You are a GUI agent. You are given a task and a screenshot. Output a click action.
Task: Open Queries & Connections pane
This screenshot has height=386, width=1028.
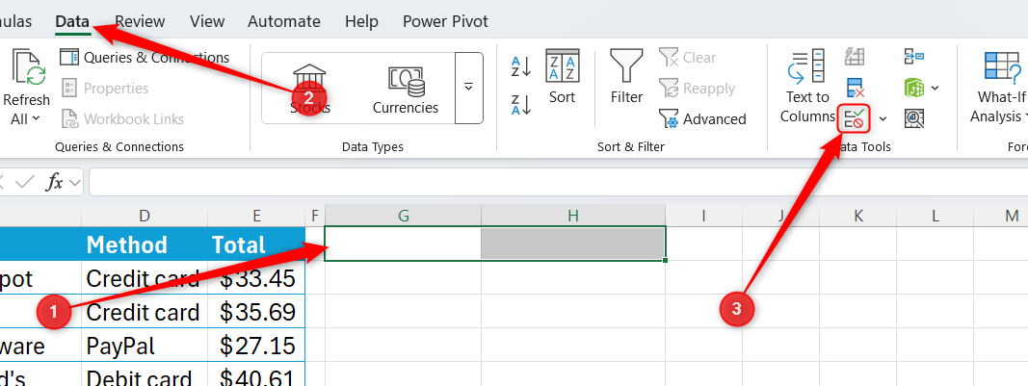(x=145, y=58)
